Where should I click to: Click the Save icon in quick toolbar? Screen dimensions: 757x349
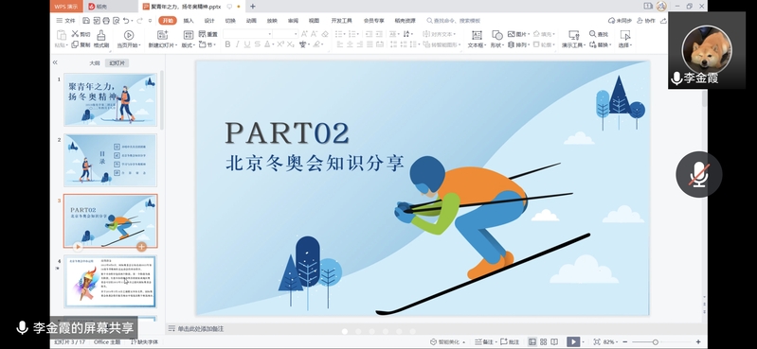pos(86,21)
